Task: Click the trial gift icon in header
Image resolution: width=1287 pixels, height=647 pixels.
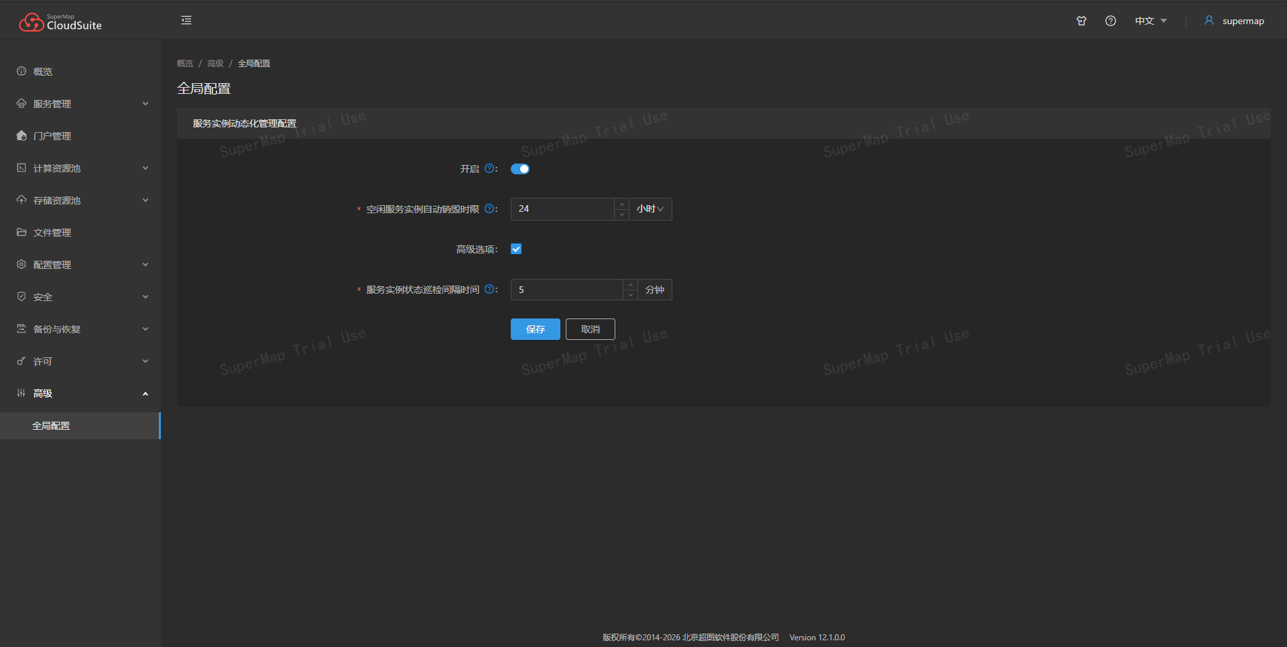Action: (1081, 21)
